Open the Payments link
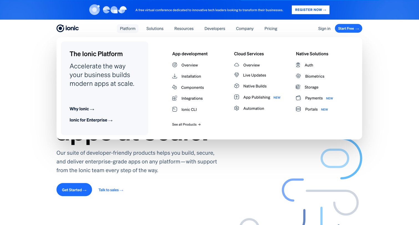 (x=314, y=98)
